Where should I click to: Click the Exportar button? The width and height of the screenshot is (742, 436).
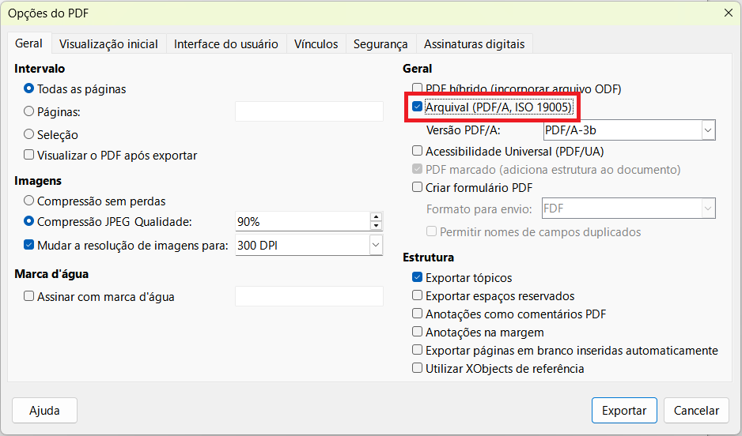[624, 411]
